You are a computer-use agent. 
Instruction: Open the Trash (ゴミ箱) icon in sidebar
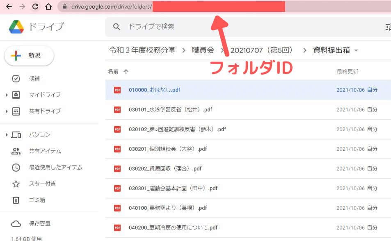coord(16,200)
